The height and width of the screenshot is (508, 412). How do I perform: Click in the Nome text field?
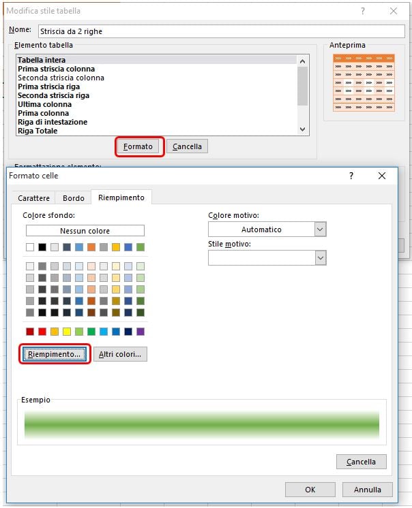coord(218,31)
